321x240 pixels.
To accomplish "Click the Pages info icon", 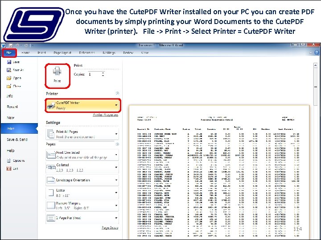I will (x=117, y=144).
